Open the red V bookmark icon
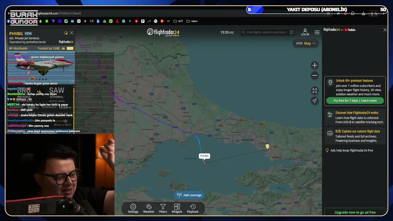 (x=136, y=21)
